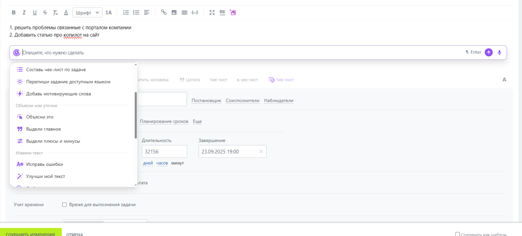Click the AI menu vertical scrollbar
The height and width of the screenshot is (236, 522).
click(136, 114)
